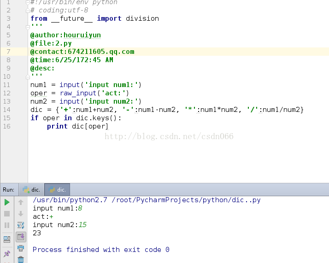Click the Up stack trace arrow
This screenshot has width=329, height=263.
point(21,202)
